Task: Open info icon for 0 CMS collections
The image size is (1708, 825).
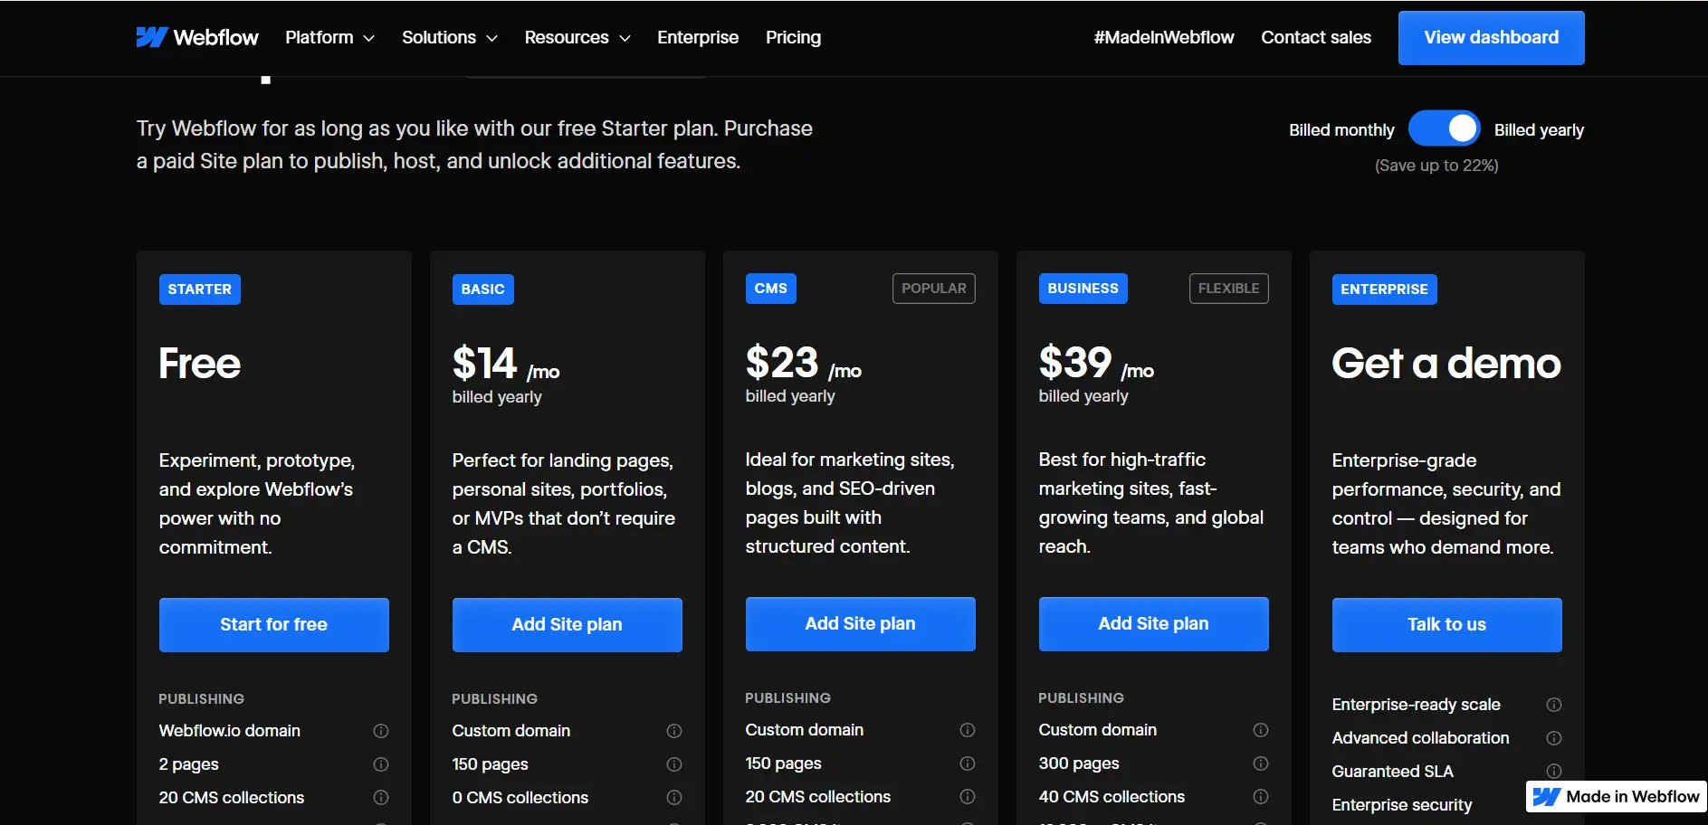Action: (x=674, y=798)
